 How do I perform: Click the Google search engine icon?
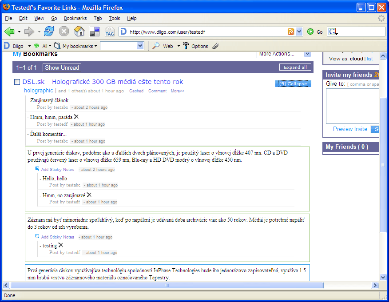333,32
